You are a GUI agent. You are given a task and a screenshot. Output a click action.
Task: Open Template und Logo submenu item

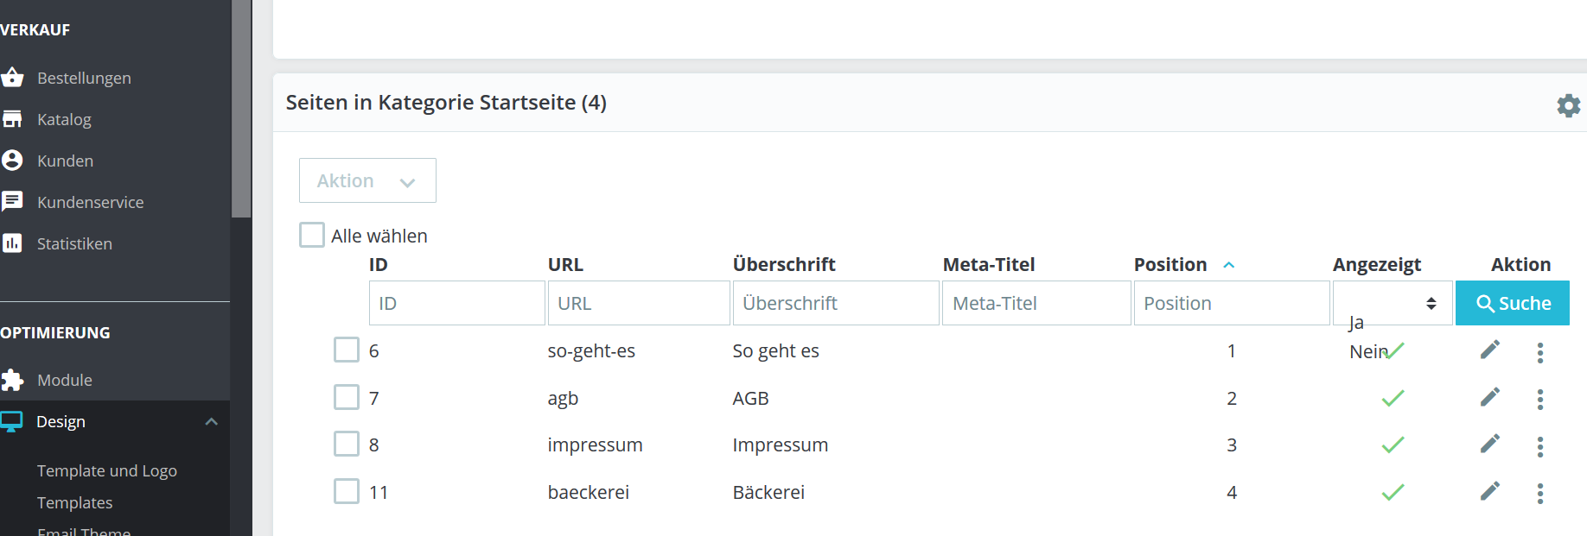point(106,470)
